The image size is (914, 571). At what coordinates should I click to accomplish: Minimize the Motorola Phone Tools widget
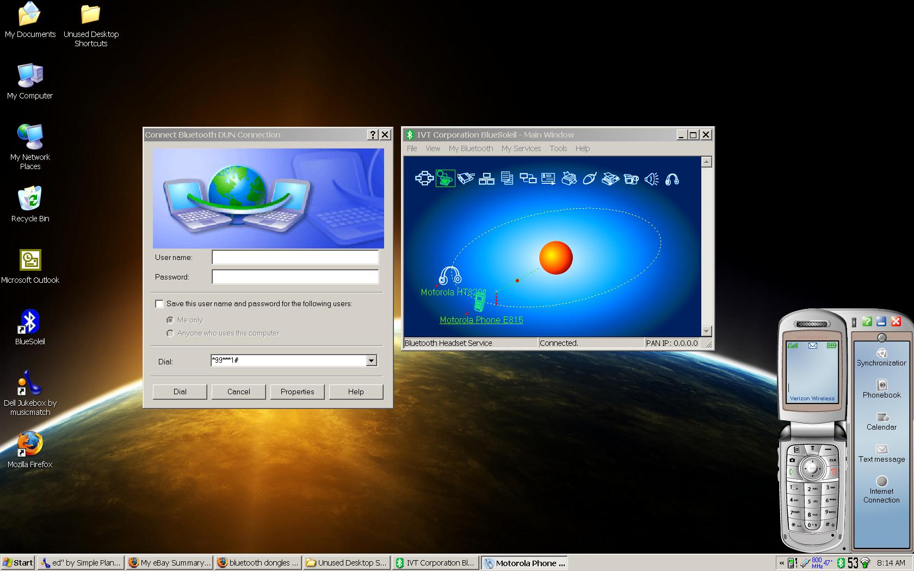coord(881,321)
